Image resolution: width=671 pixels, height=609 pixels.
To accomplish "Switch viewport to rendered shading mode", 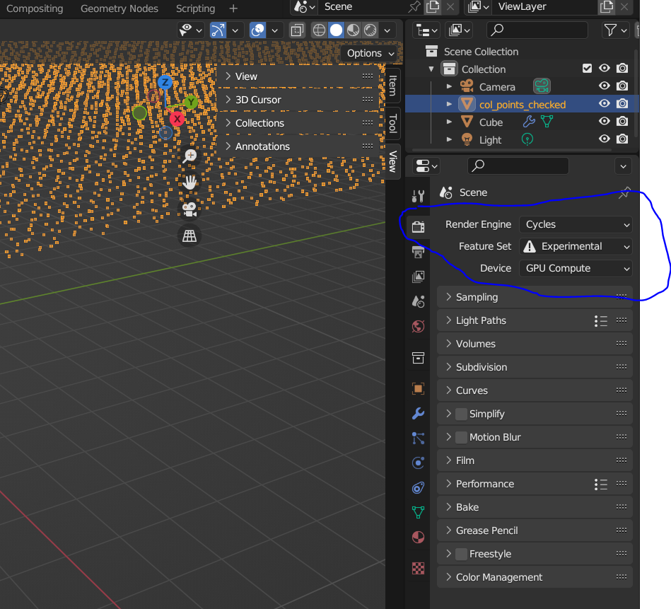I will coord(368,30).
